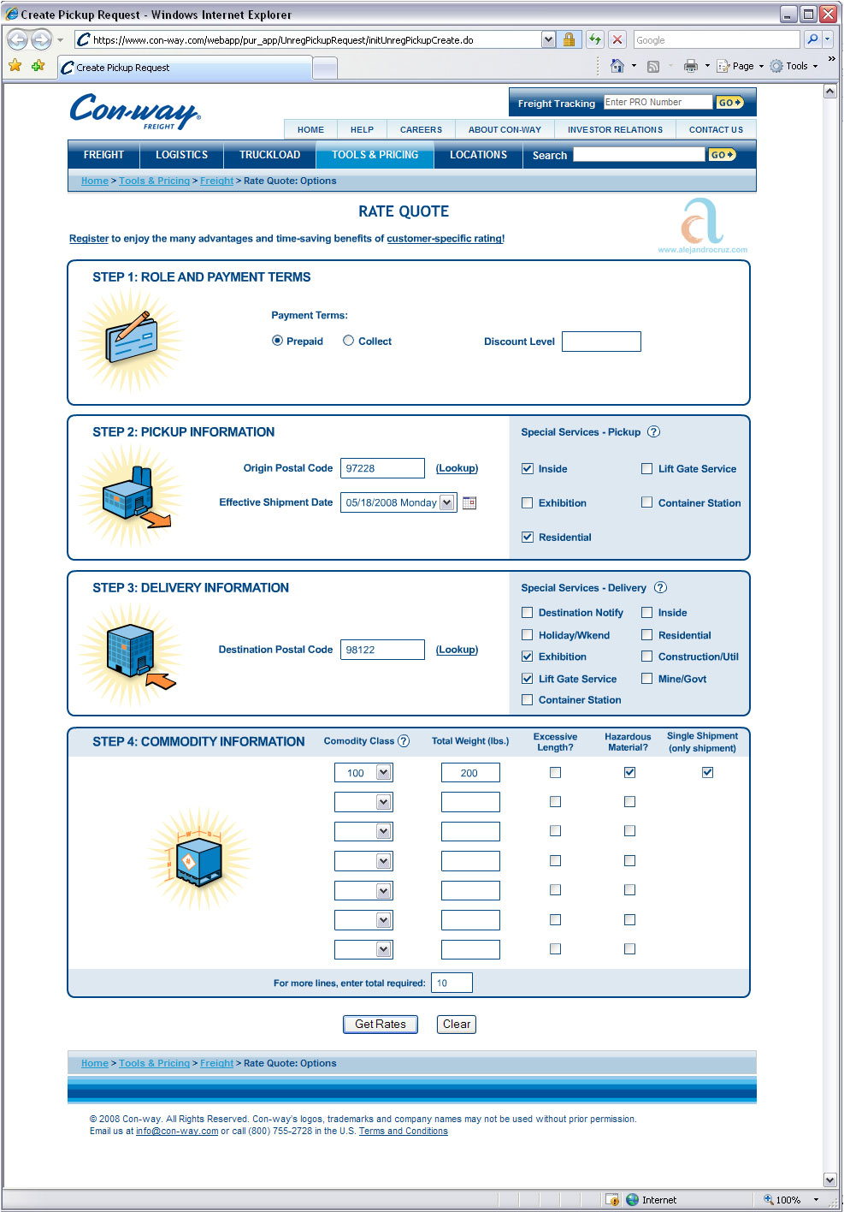
Task: Open commodity class dropdown showing 100
Action: (384, 773)
